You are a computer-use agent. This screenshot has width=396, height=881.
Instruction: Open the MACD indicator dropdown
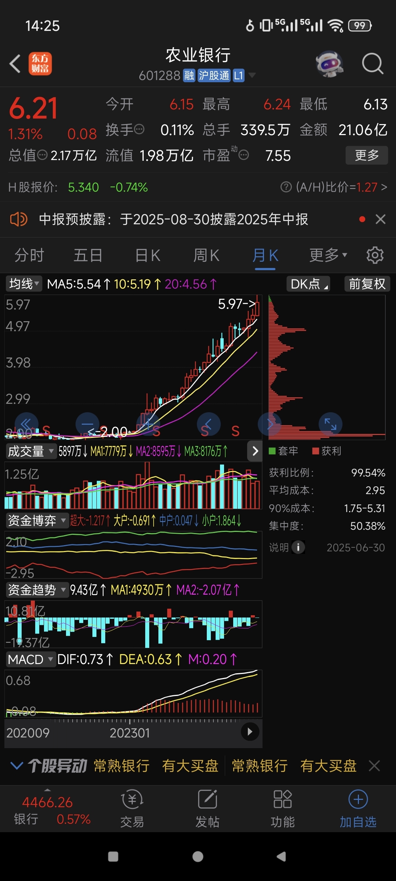click(x=31, y=659)
